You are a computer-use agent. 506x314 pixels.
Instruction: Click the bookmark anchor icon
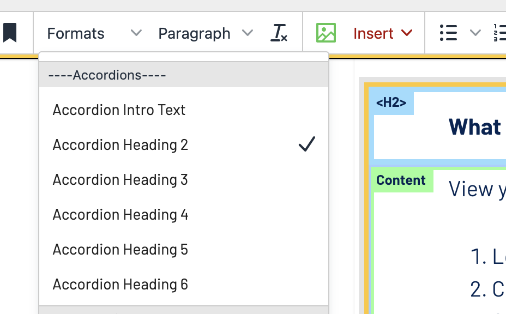[9, 33]
